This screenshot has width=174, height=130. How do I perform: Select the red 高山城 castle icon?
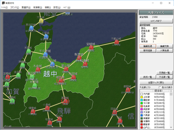coord(60,119)
